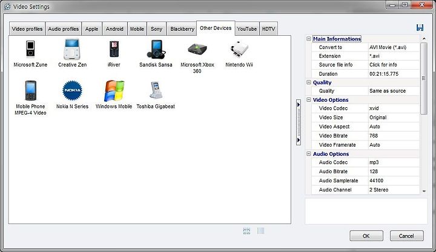This screenshot has height=252, width=436.
Task: Click the property grid scrollbar thumb
Action: click(424, 78)
